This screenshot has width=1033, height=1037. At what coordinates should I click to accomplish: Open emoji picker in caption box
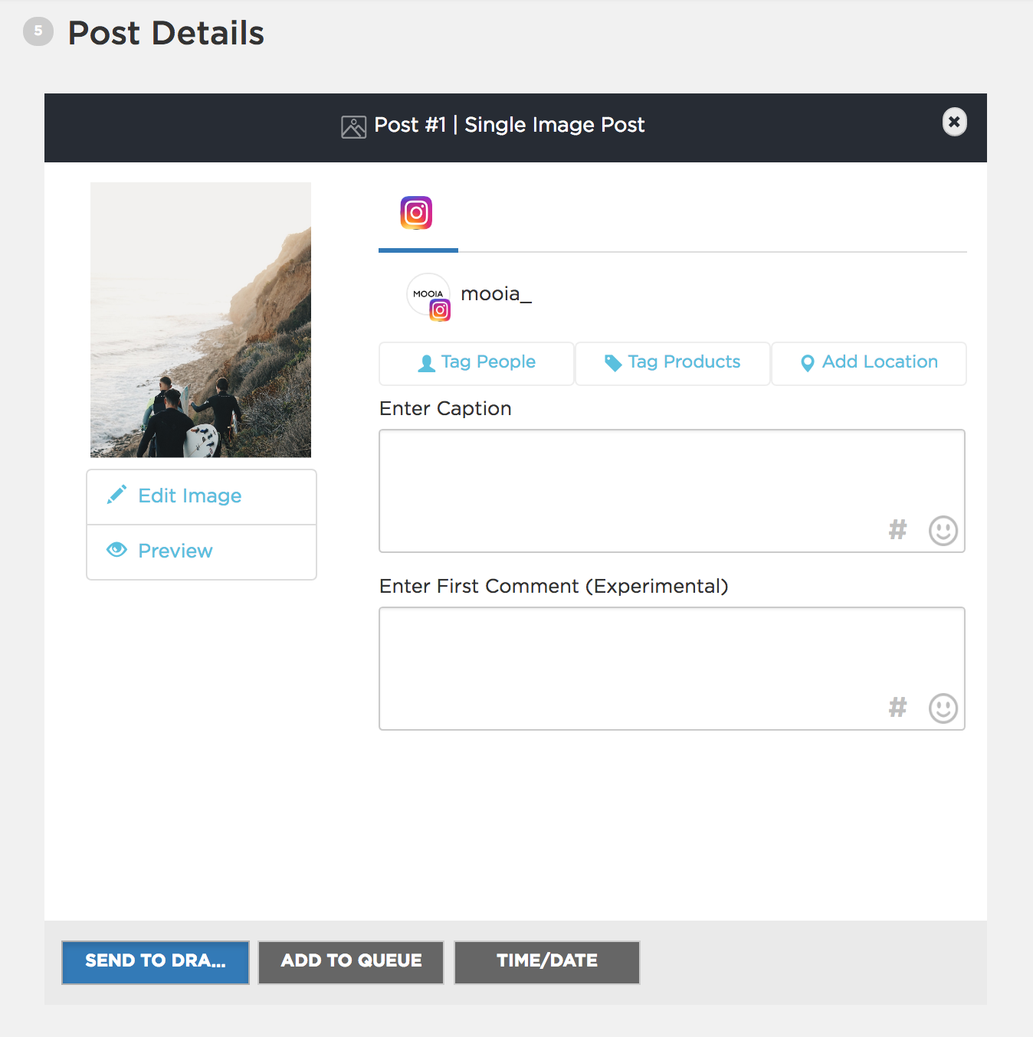click(943, 530)
